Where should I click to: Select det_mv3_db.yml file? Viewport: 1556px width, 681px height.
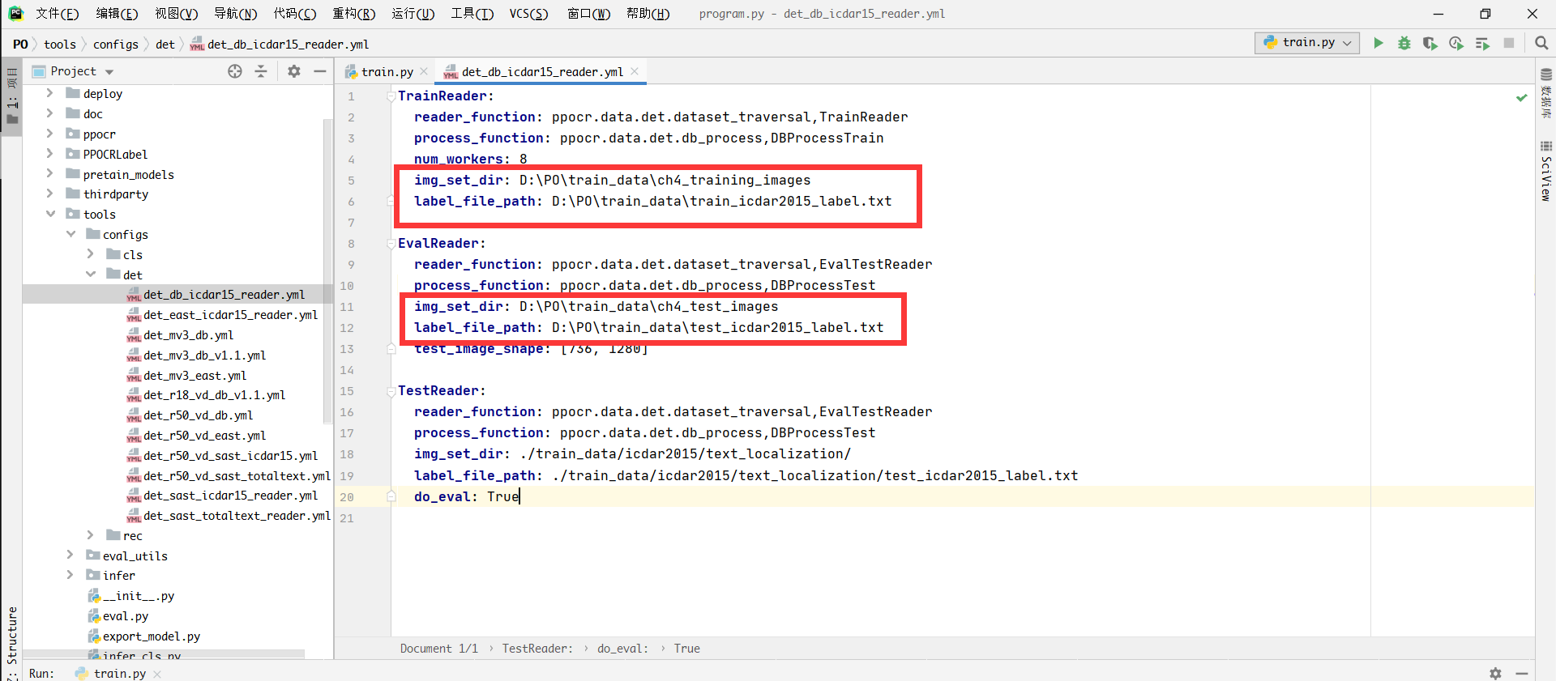coord(188,335)
